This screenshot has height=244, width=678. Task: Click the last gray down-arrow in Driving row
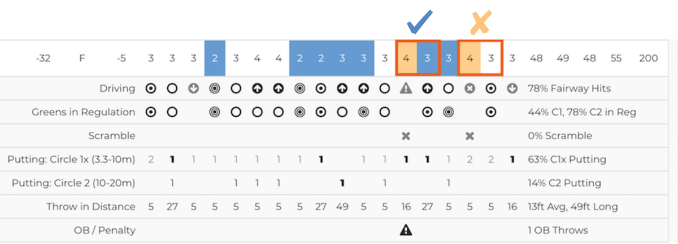[x=512, y=88]
